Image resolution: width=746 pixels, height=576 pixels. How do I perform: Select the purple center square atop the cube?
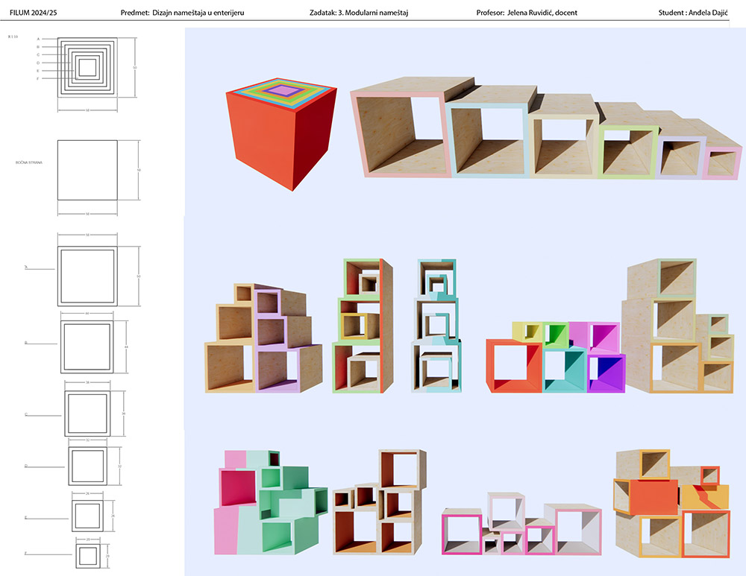click(x=282, y=90)
